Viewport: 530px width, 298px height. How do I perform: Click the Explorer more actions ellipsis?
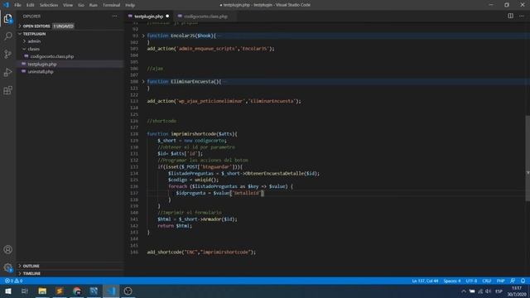(114, 17)
